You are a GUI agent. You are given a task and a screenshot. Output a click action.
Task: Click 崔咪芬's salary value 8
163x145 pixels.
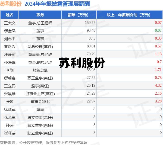coord(94,133)
